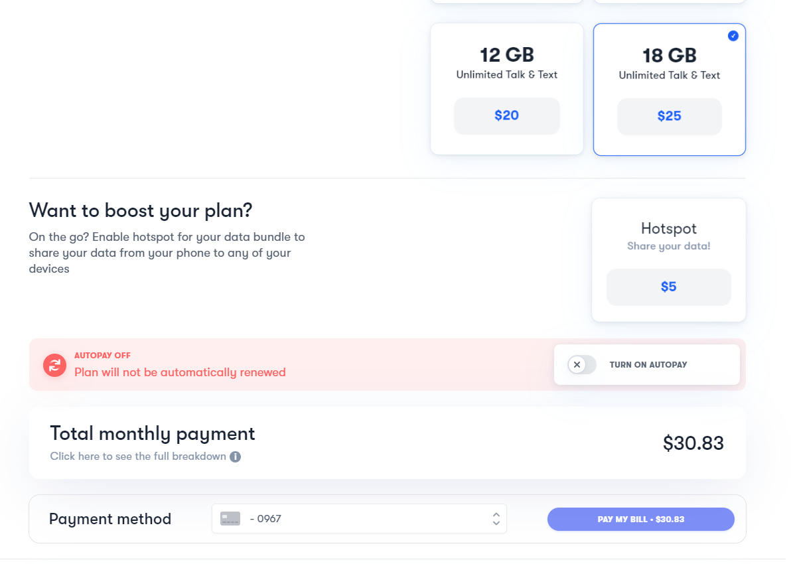Expand the Total monthly payment breakdown

pos(388,443)
